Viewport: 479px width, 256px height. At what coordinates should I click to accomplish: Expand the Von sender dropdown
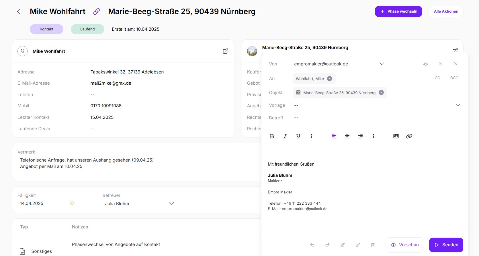pyautogui.click(x=382, y=64)
